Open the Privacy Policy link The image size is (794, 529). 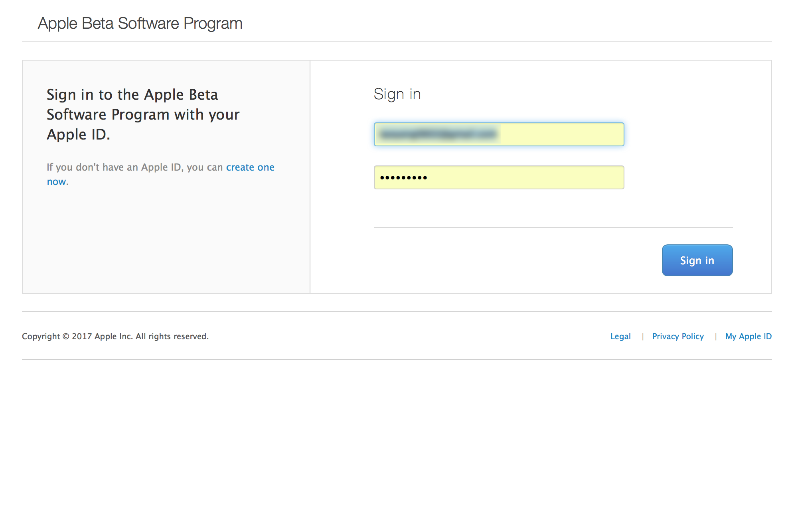pyautogui.click(x=677, y=336)
